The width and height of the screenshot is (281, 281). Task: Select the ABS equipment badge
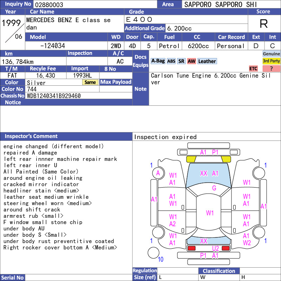coord(171,61)
